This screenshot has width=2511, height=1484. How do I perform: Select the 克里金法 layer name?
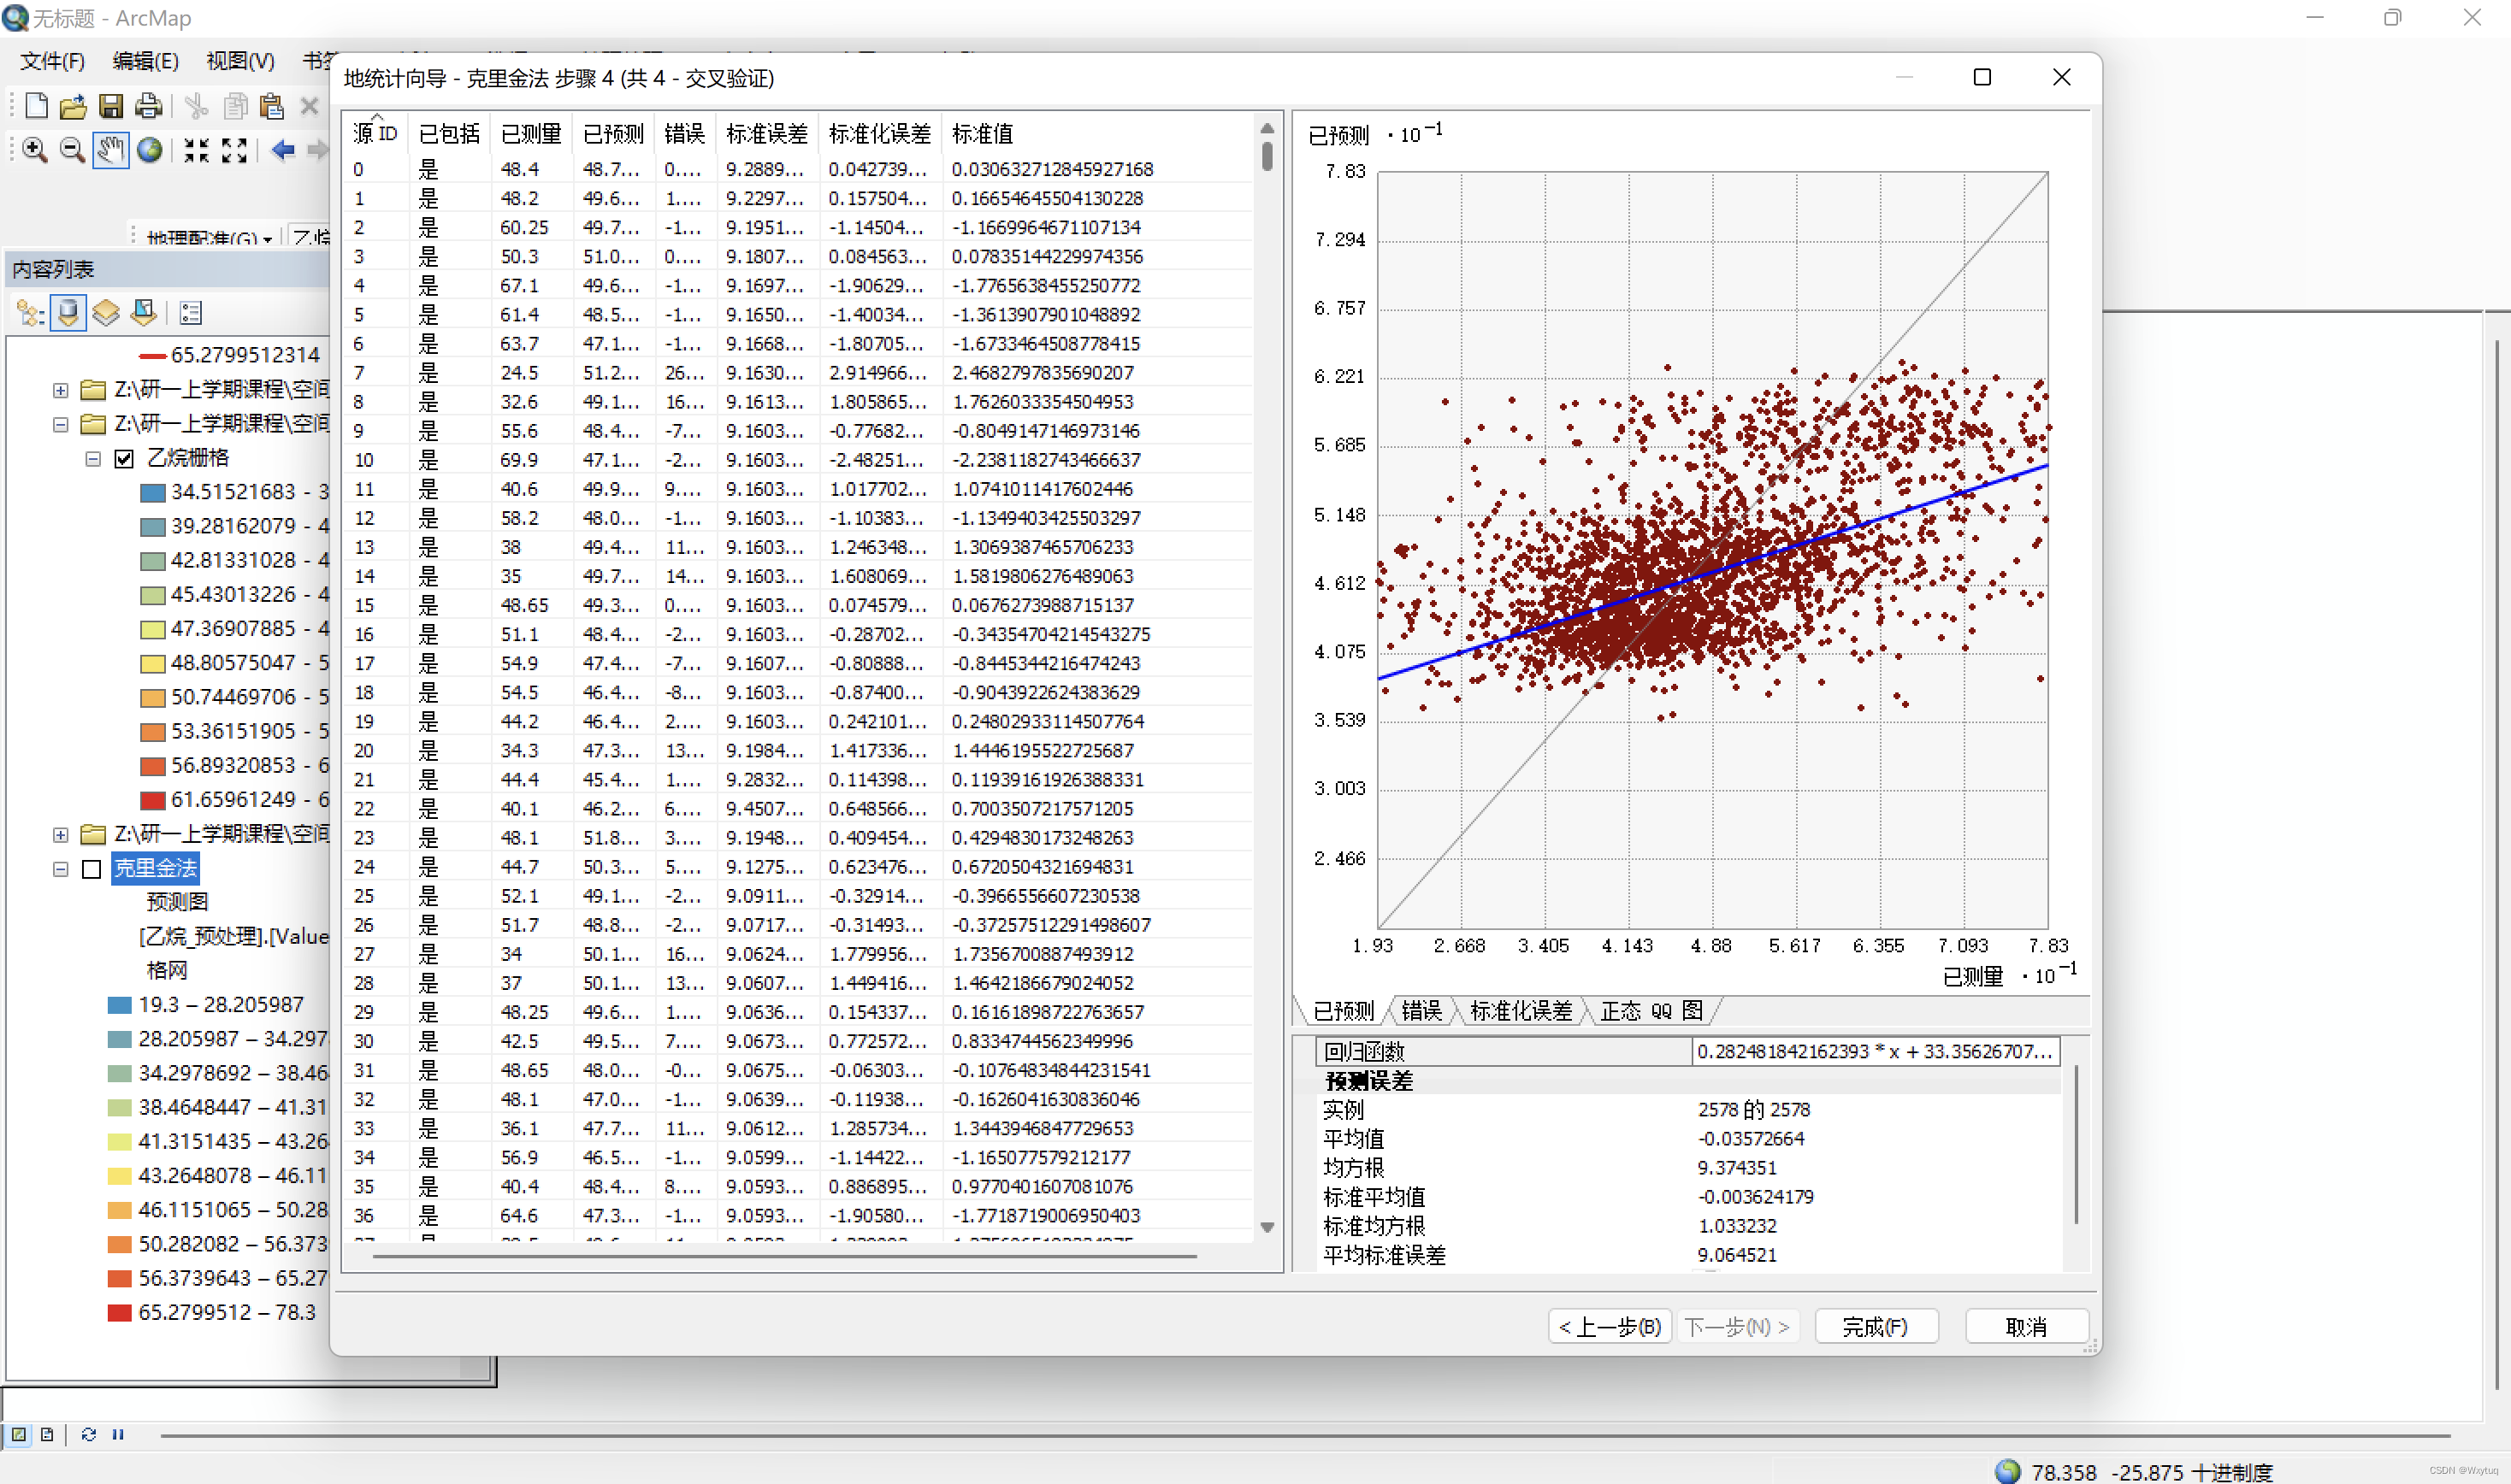(155, 869)
